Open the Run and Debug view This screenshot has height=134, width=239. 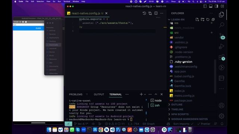[x=221, y=46]
